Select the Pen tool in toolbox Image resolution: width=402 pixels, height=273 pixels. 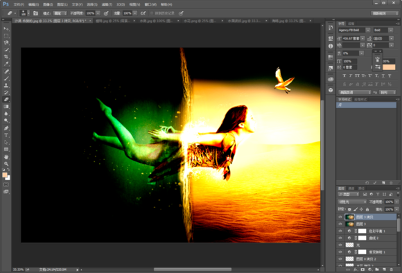click(x=6, y=128)
